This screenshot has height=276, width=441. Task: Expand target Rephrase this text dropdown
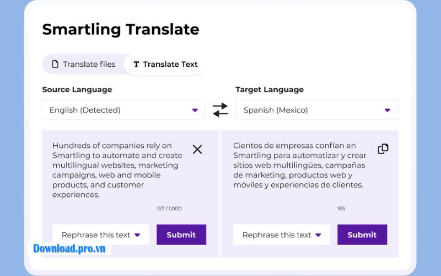(282, 235)
